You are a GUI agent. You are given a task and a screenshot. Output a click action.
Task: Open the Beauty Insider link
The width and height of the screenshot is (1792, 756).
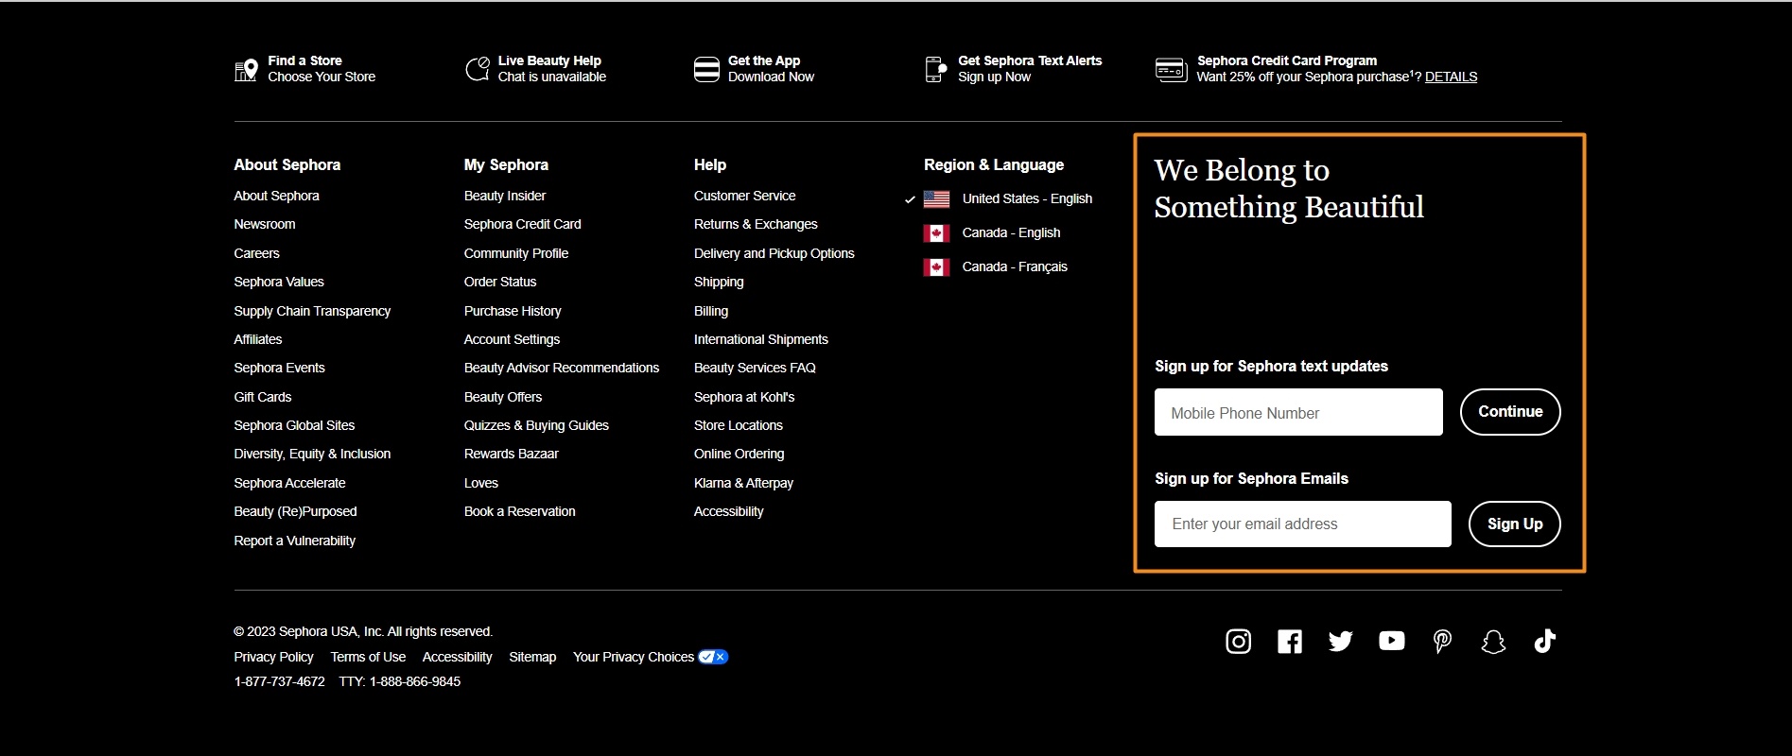pos(505,196)
